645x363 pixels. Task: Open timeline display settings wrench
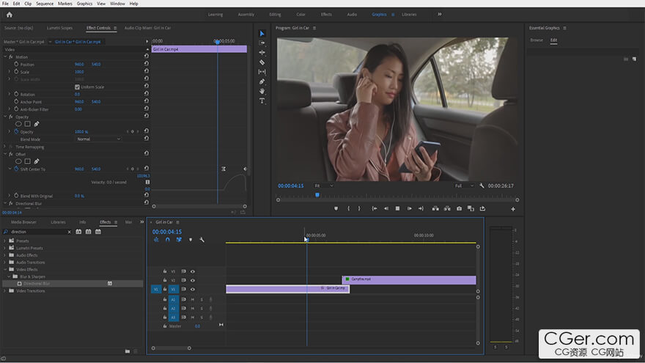tap(202, 240)
